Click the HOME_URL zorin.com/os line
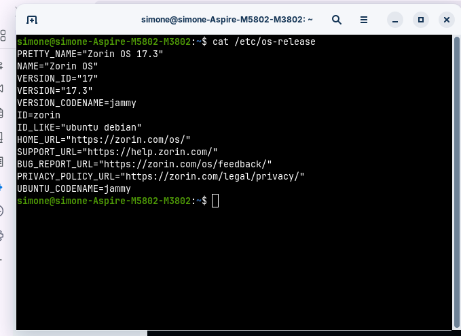This screenshot has width=461, height=336. (103, 139)
